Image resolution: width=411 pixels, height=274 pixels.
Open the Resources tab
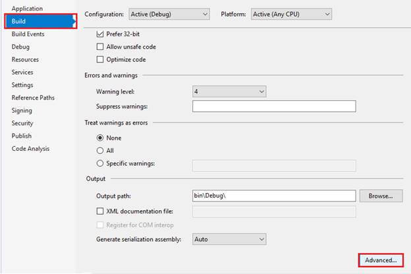coord(25,59)
